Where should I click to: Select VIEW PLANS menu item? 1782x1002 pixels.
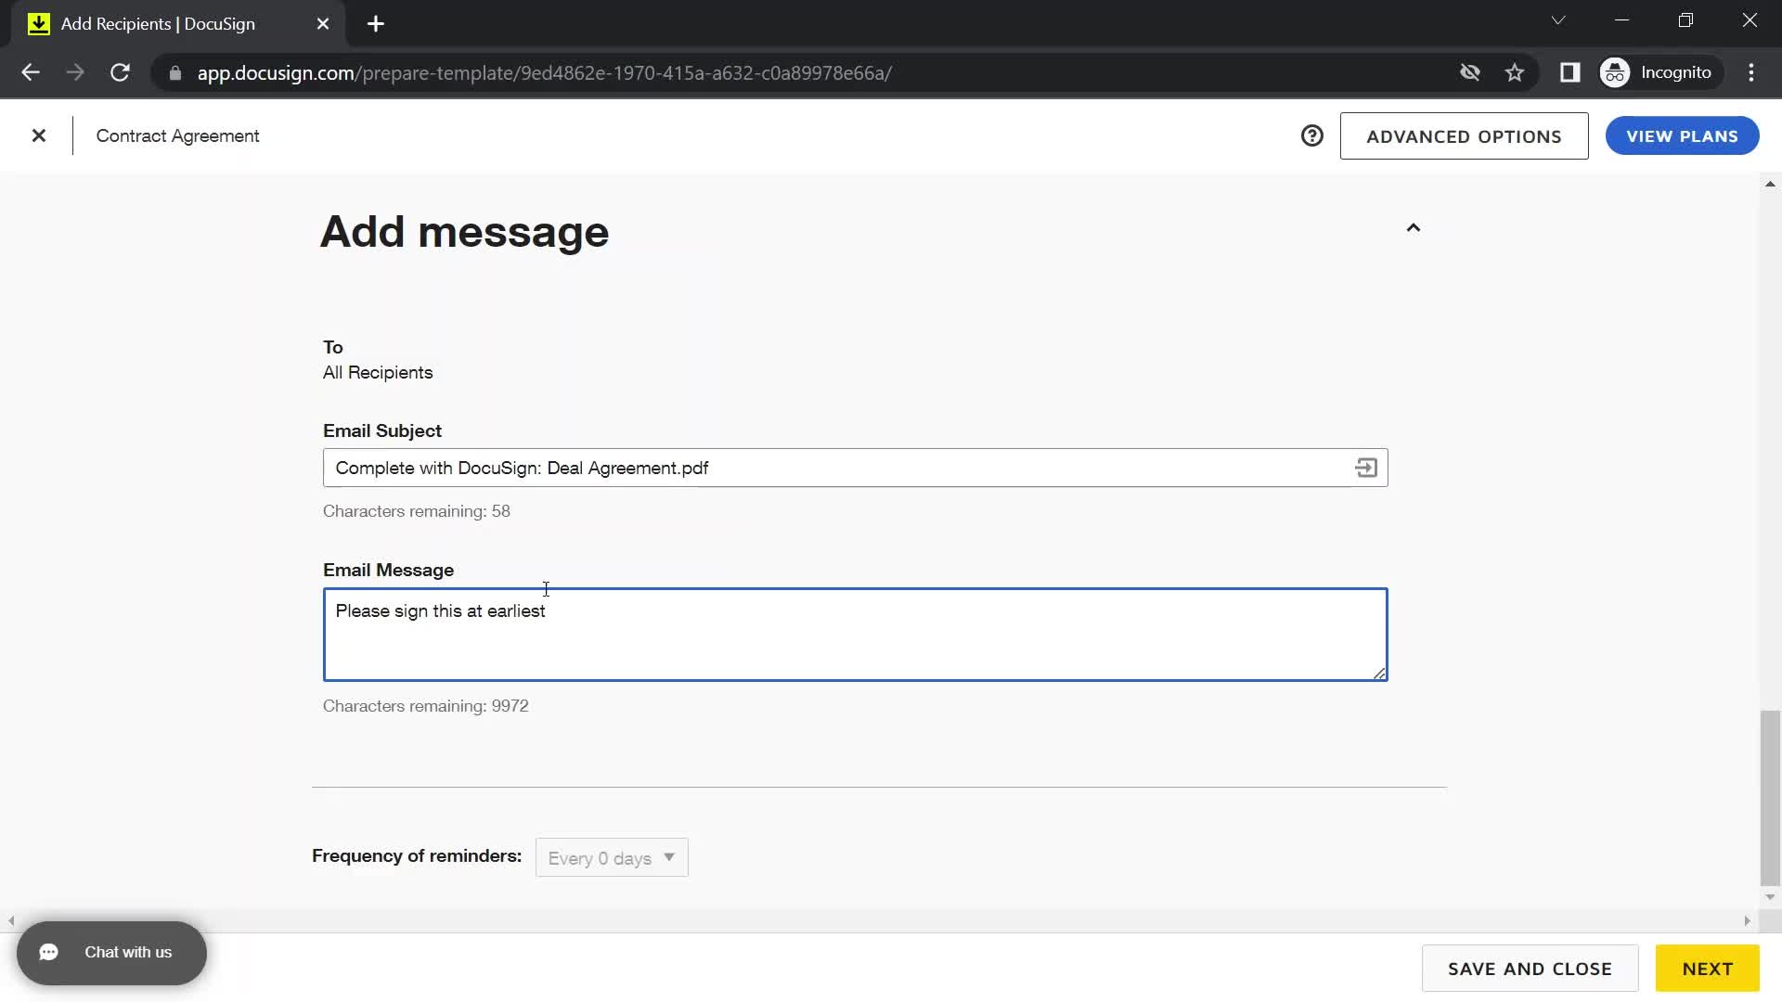tap(1682, 135)
